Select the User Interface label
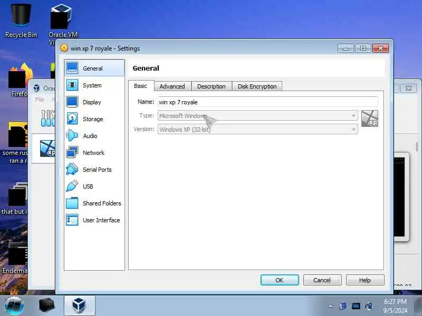422x316 pixels. (101, 220)
